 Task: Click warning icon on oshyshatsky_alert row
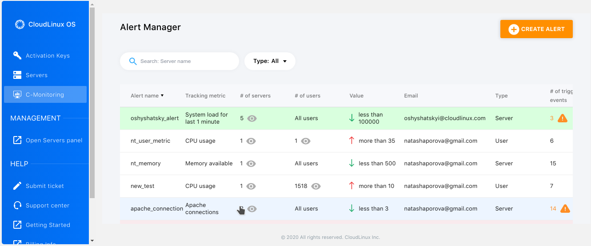click(563, 118)
